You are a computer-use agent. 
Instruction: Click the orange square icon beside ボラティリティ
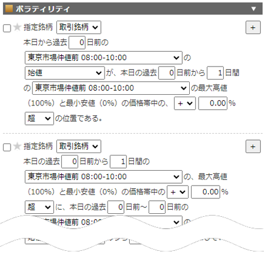[x=9, y=9]
